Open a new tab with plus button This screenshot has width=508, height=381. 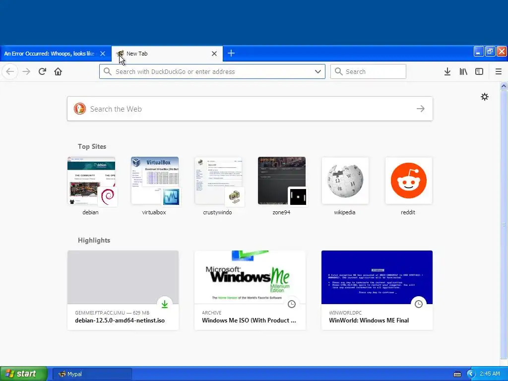tap(231, 53)
